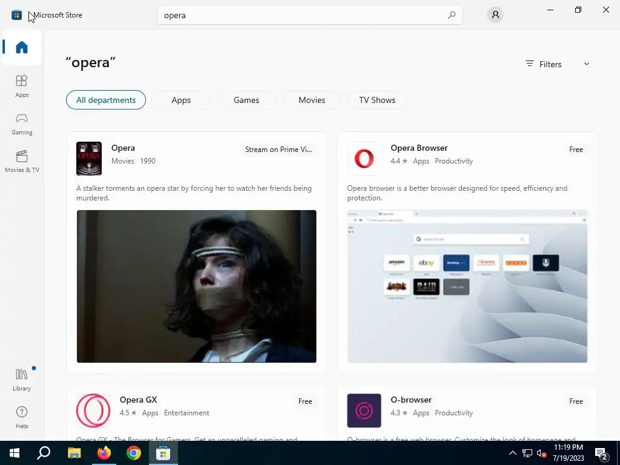The height and width of the screenshot is (465, 620).
Task: Click the "opera" results heading
Action: point(91,62)
